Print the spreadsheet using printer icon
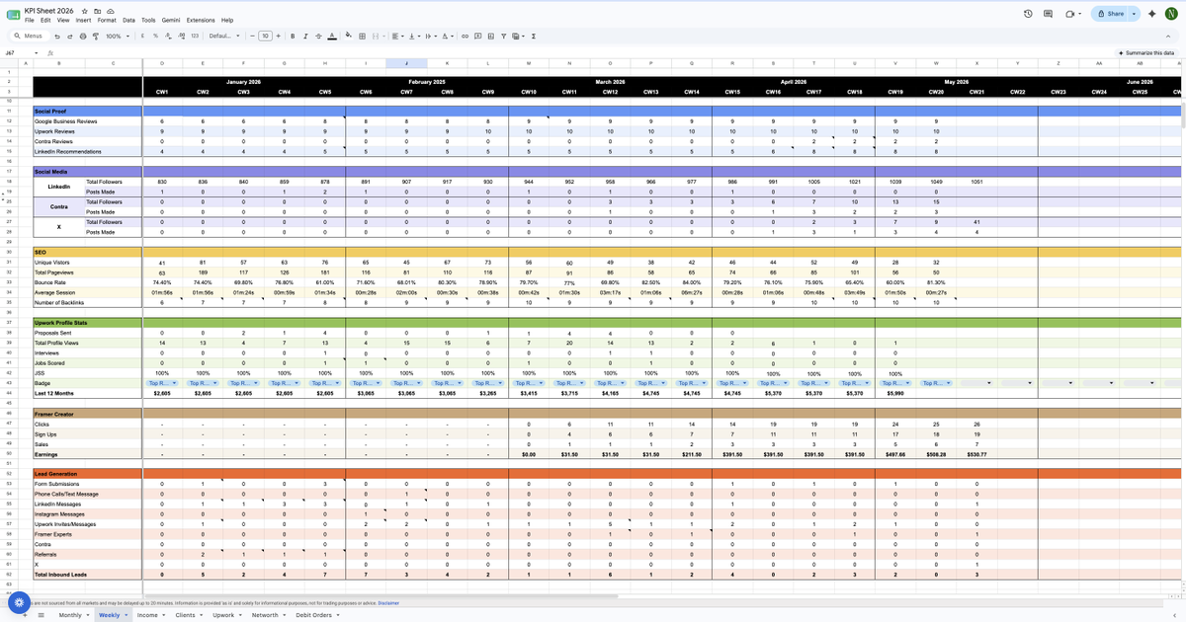1186x622 pixels. coord(83,36)
